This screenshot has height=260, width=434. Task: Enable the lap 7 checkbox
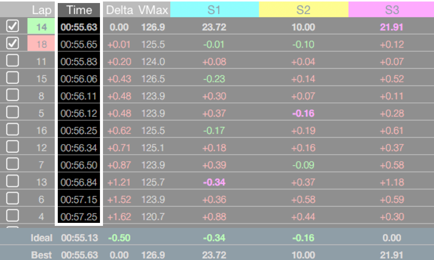pyautogui.click(x=13, y=164)
